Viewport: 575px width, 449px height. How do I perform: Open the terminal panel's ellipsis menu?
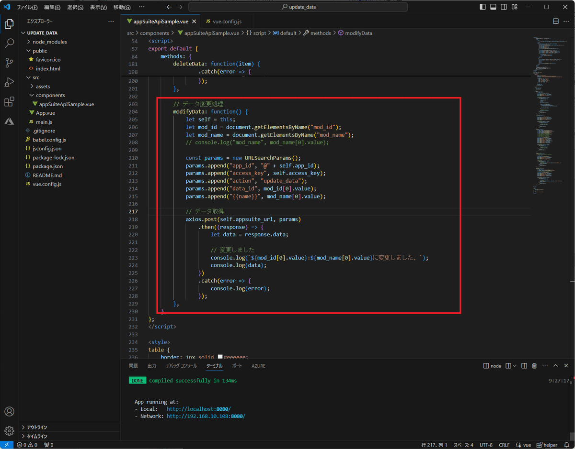click(545, 366)
